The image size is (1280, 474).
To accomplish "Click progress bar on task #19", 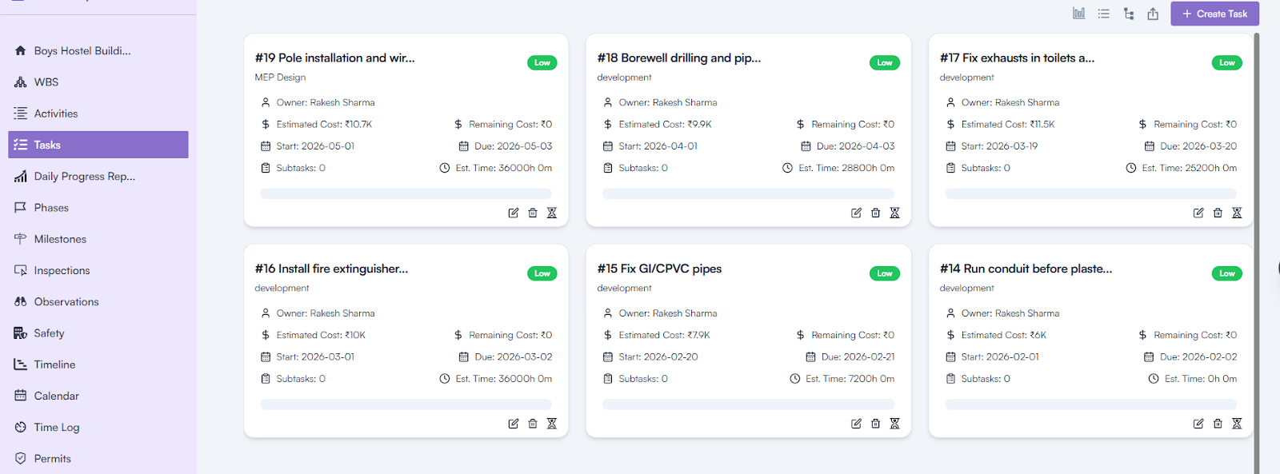I will point(406,193).
